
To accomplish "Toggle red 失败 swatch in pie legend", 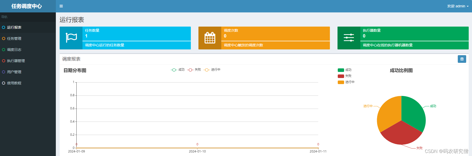I will [x=341, y=76].
